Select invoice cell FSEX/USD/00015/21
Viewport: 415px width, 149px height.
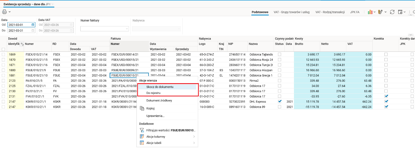click(x=129, y=60)
